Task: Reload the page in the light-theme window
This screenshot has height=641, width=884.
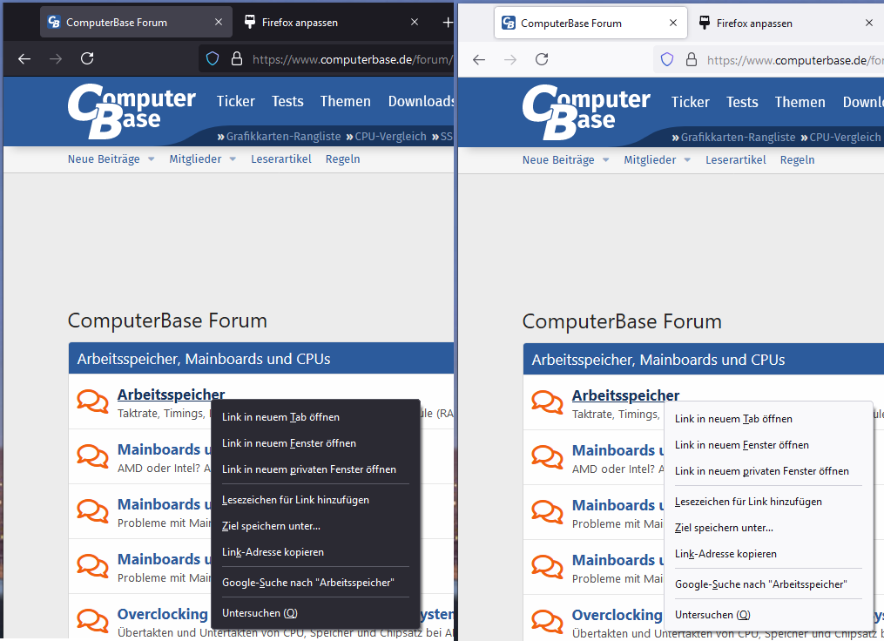Action: (x=542, y=59)
